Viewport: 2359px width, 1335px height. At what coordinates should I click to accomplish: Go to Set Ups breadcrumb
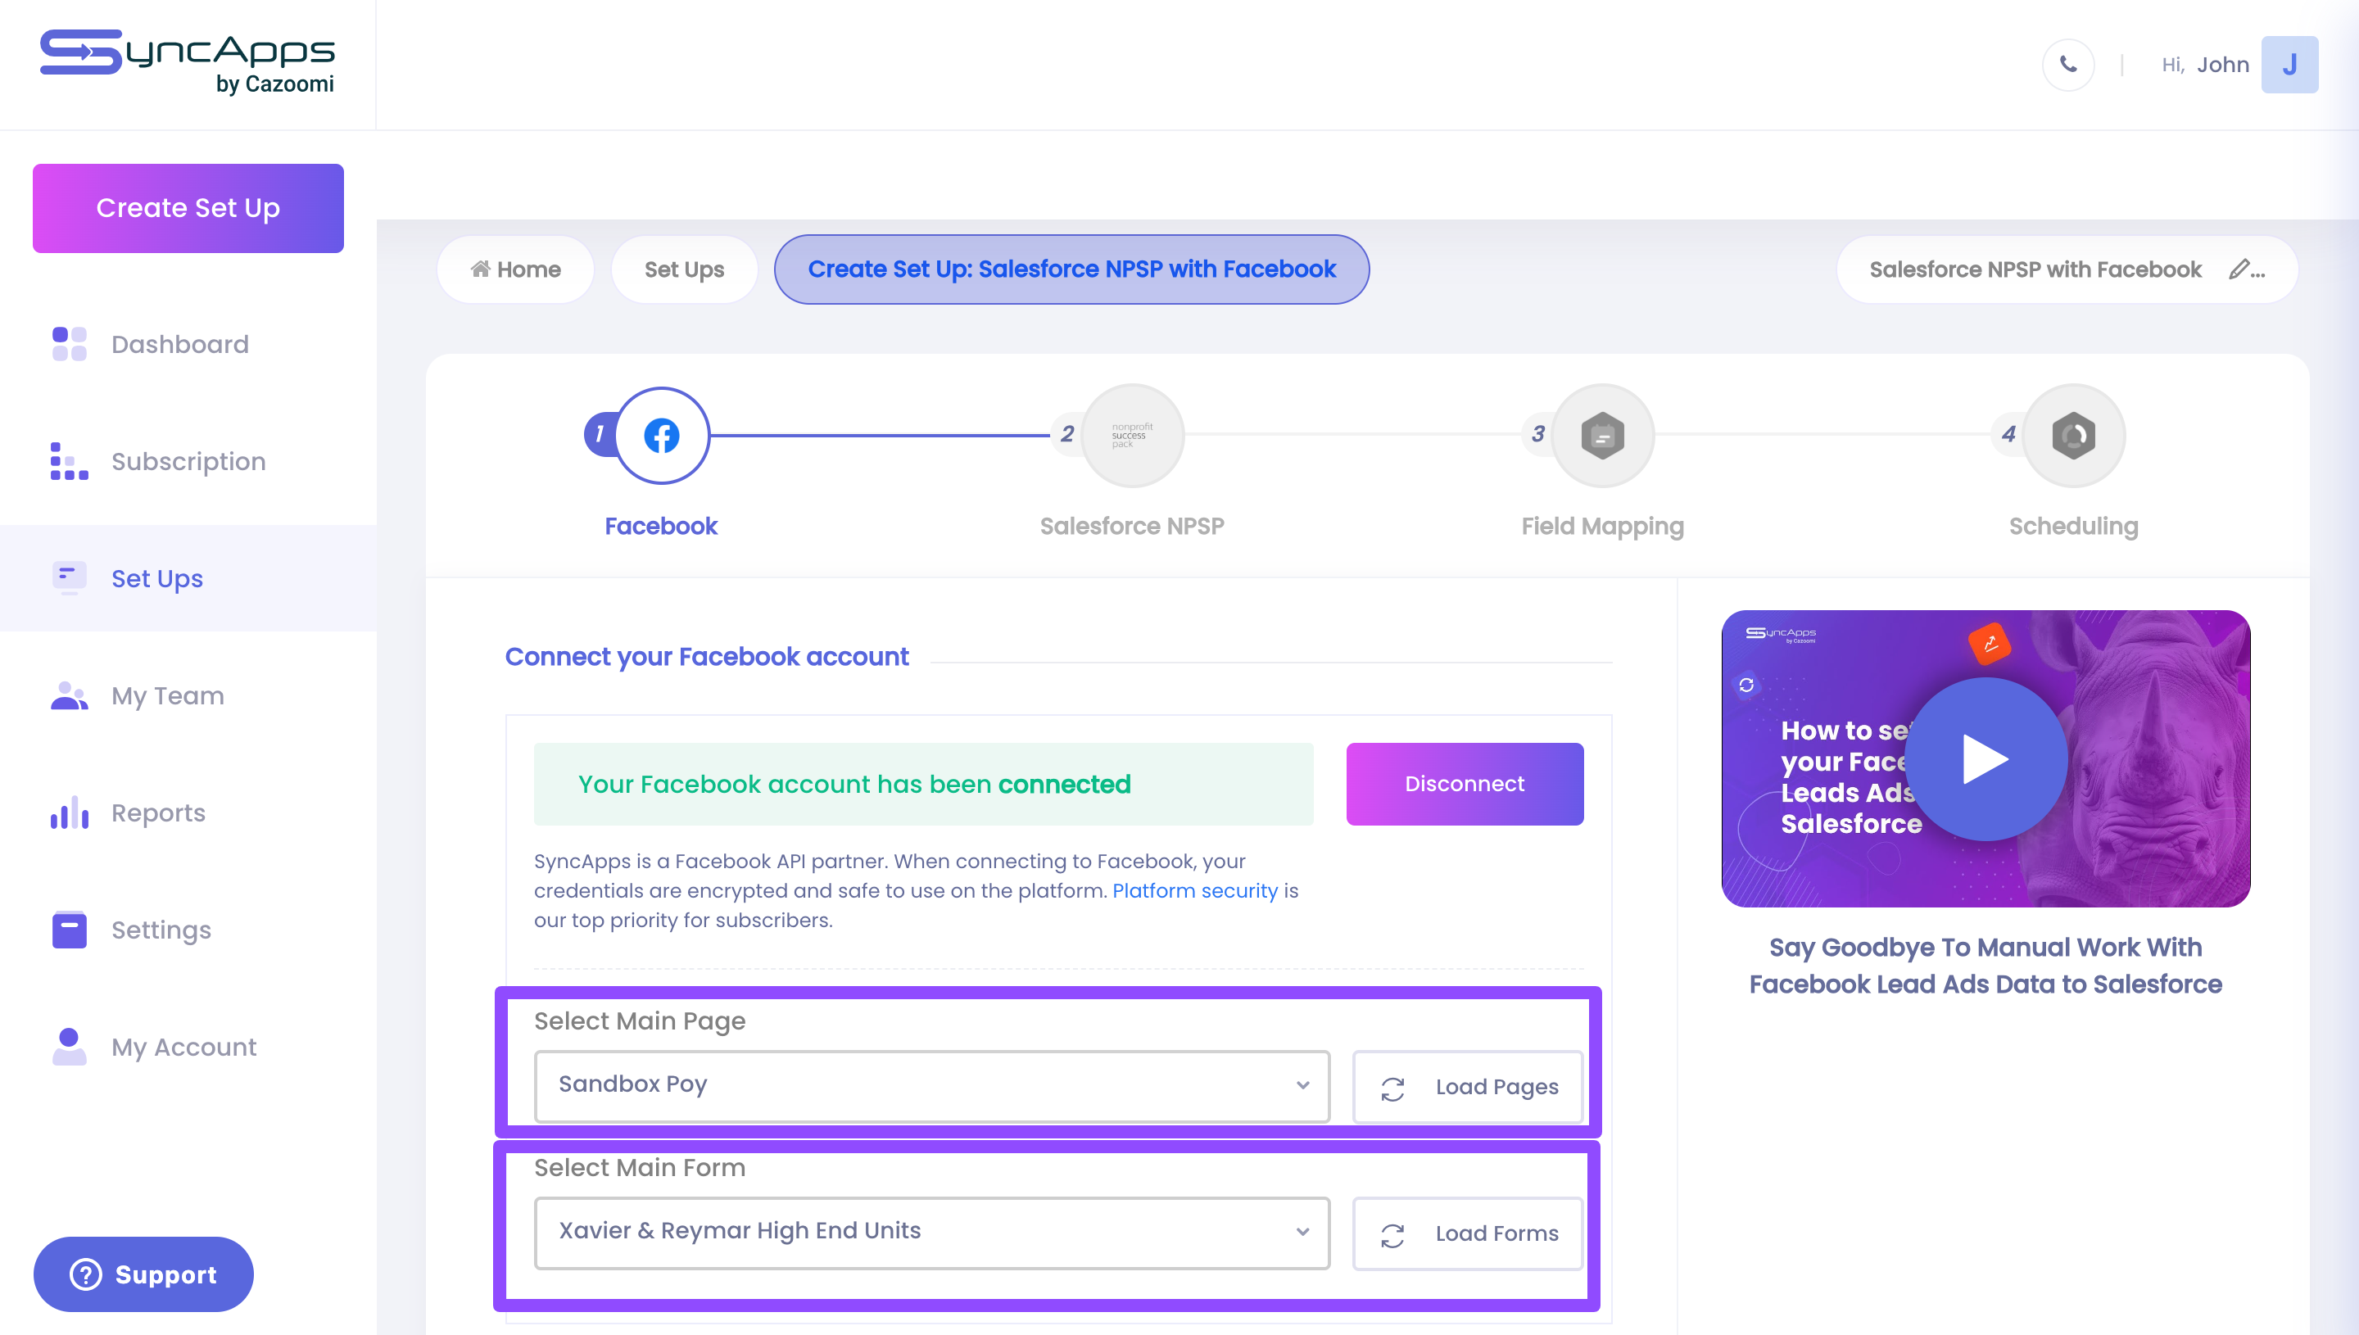click(684, 269)
